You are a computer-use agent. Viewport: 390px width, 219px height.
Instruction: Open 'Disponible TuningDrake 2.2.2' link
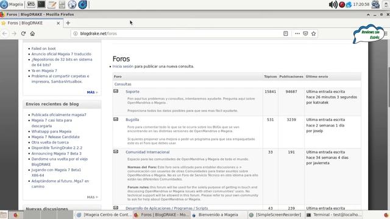(57, 148)
